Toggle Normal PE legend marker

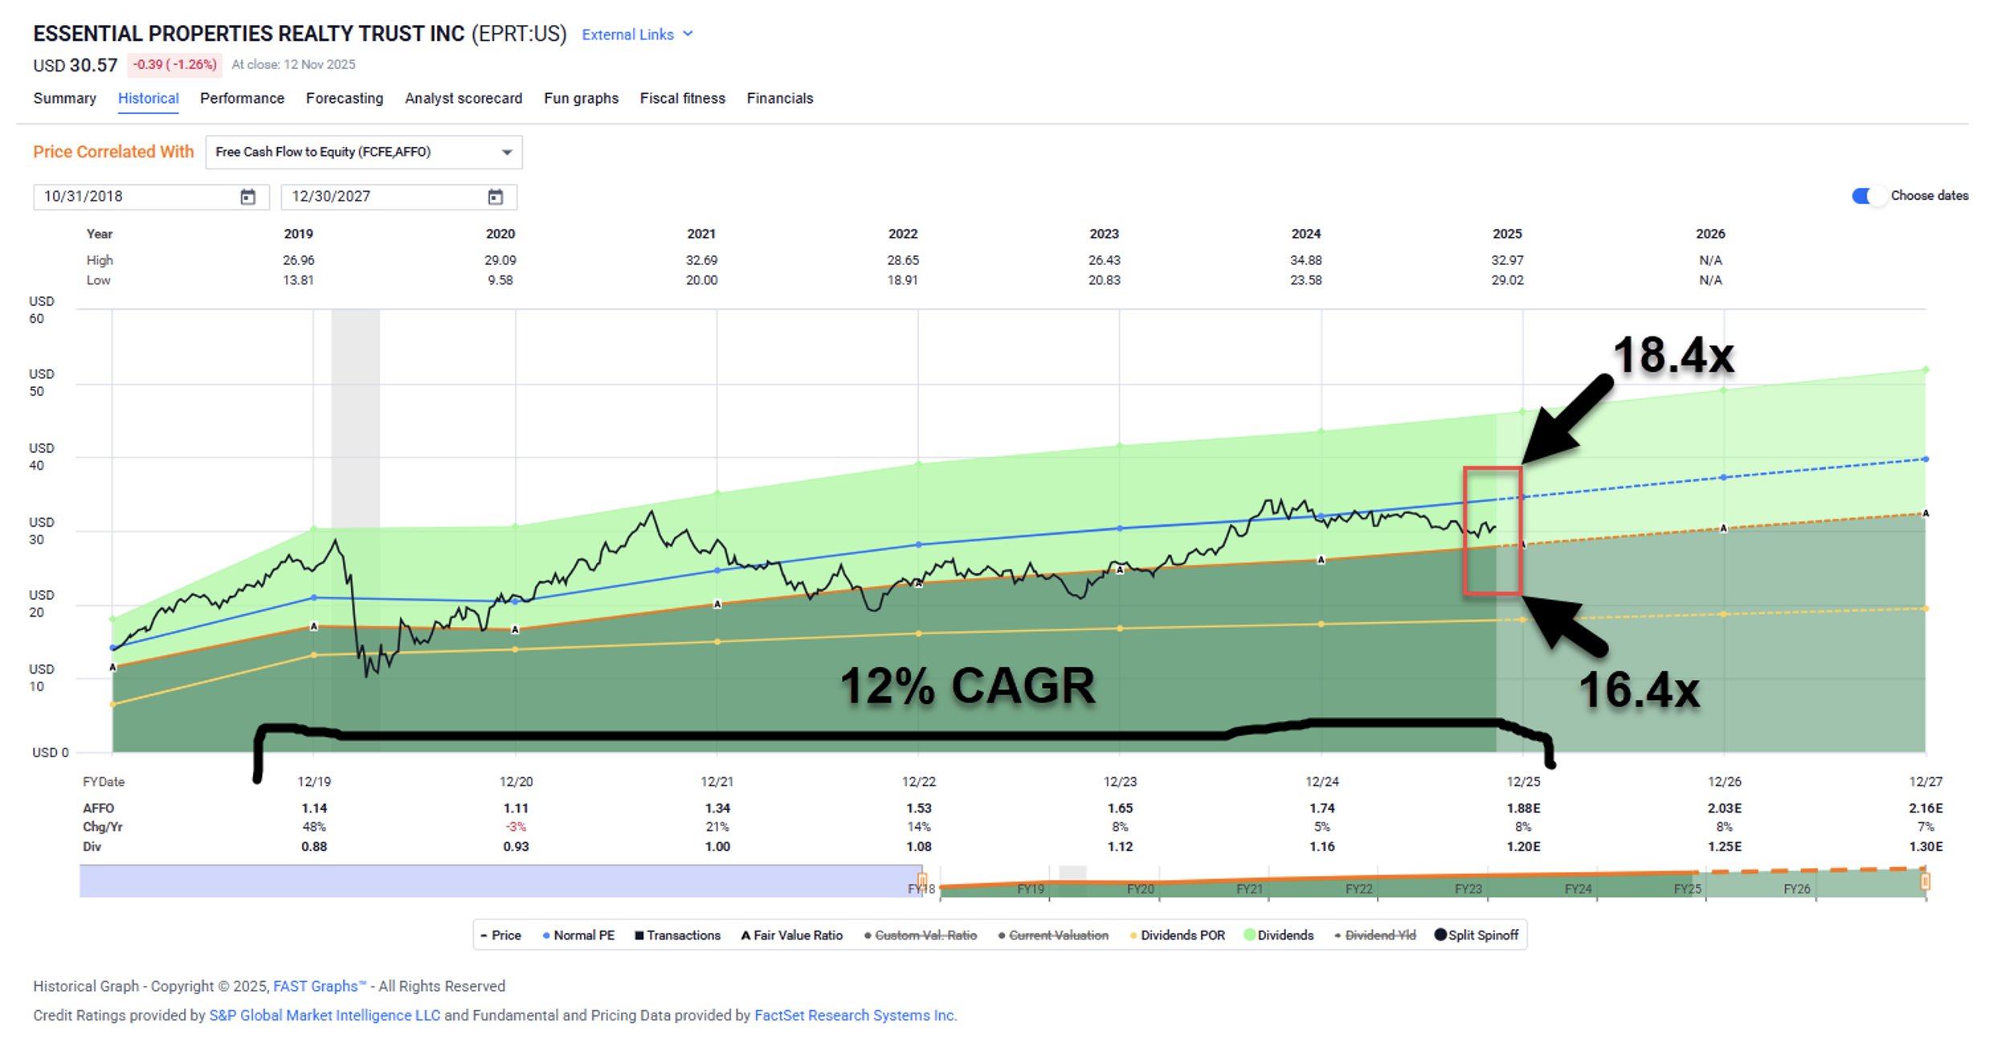546,935
